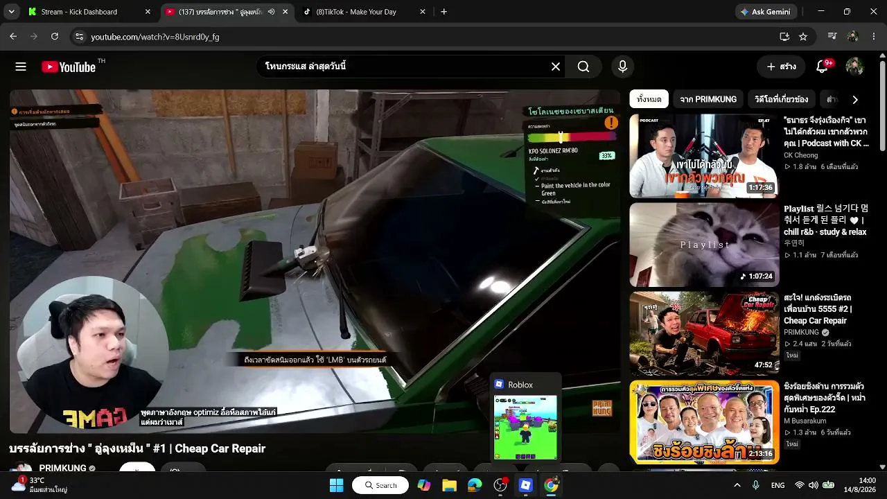The height and width of the screenshot is (499, 887).
Task: Change the ENG input language
Action: coord(778,485)
